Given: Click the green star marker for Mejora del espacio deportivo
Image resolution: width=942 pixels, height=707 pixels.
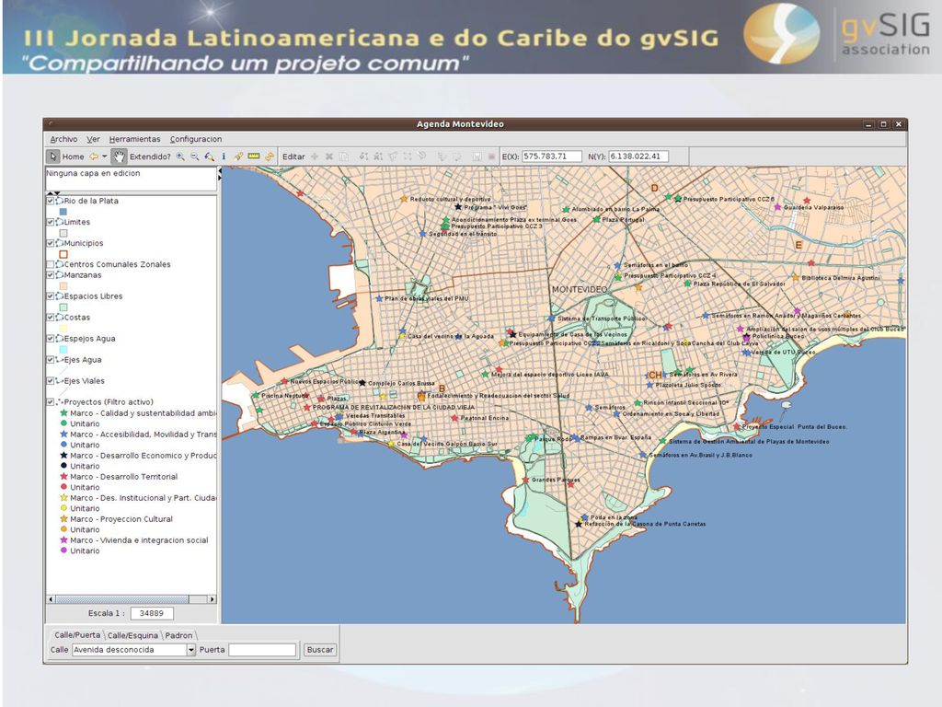Looking at the screenshot, I should 486,374.
